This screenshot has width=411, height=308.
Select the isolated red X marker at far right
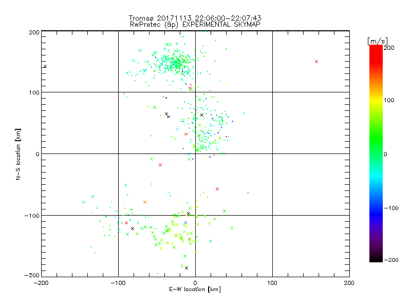(316, 62)
